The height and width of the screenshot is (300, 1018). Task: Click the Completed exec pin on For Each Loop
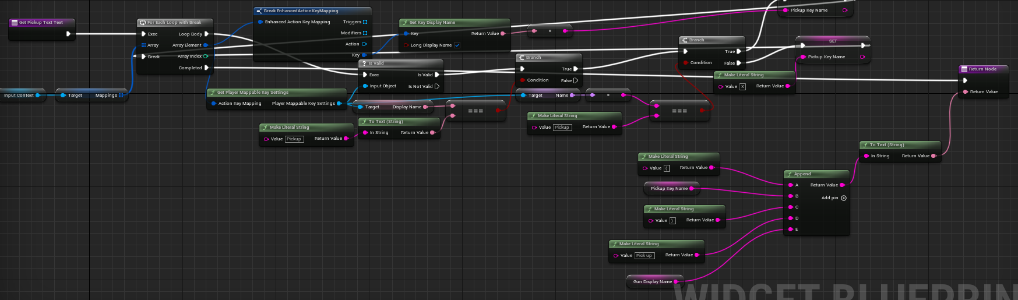point(206,68)
